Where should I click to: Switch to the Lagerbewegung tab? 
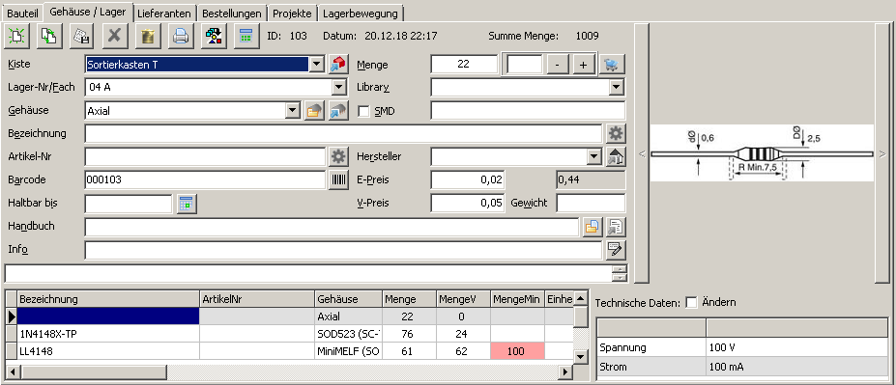pos(361,14)
